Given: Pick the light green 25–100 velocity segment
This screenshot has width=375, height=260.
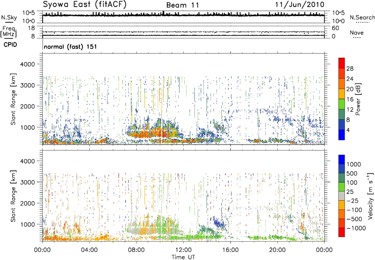Looking at the screenshot, I should [342, 187].
